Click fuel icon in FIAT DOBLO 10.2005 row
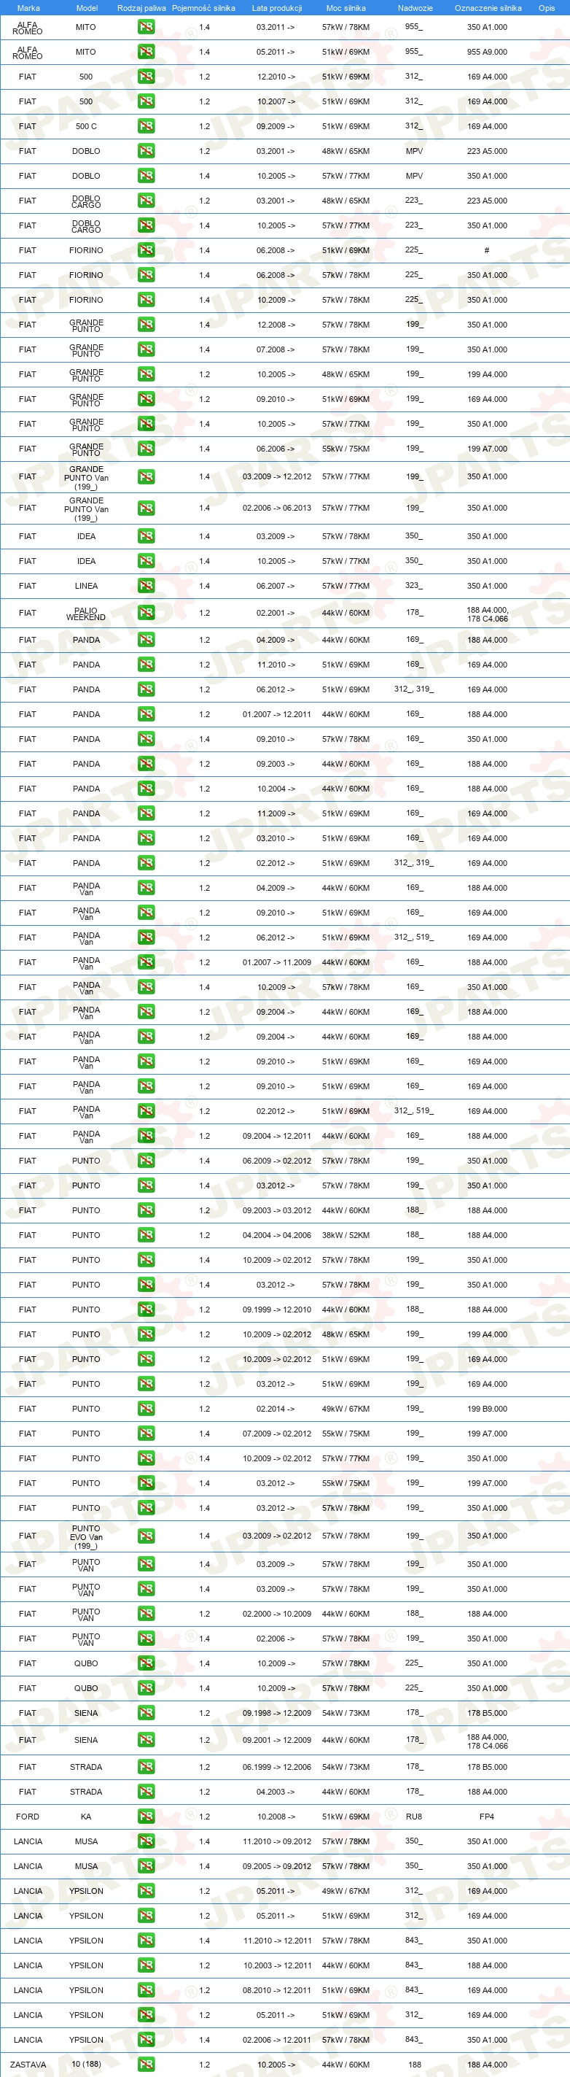 tap(146, 176)
